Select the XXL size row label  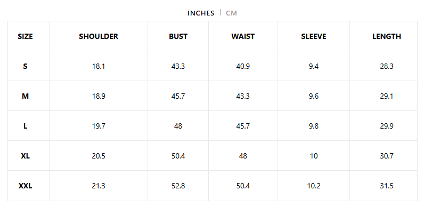point(25,186)
